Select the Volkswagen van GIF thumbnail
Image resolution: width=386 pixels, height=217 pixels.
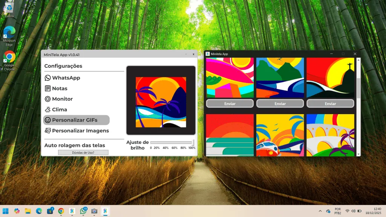(280, 135)
